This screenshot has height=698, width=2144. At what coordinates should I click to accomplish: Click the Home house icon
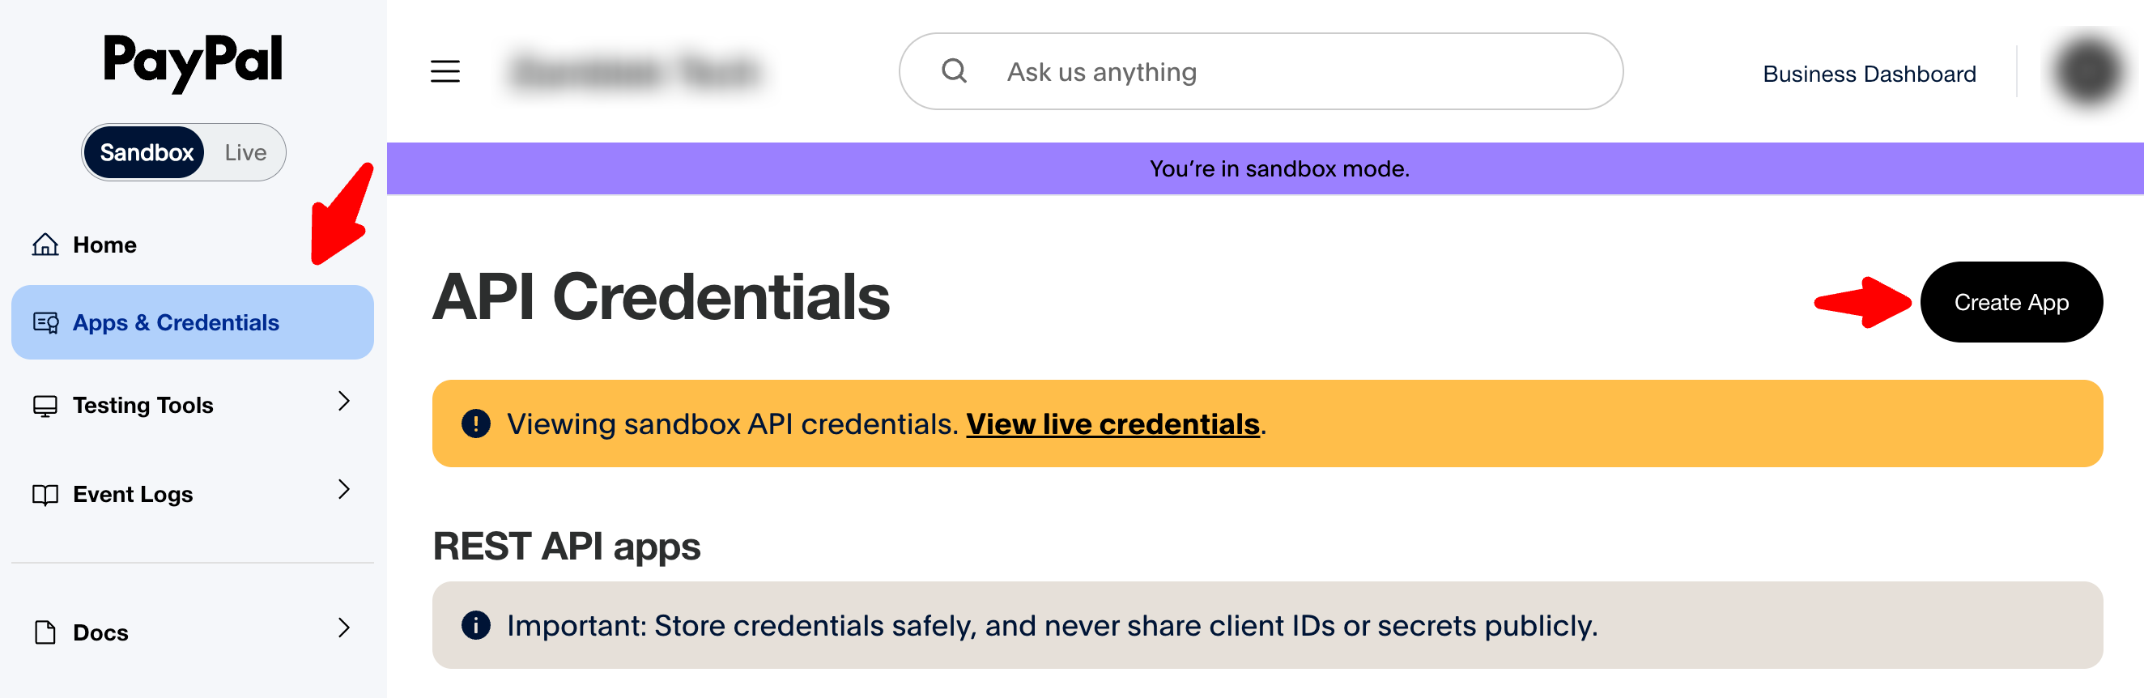tap(45, 245)
